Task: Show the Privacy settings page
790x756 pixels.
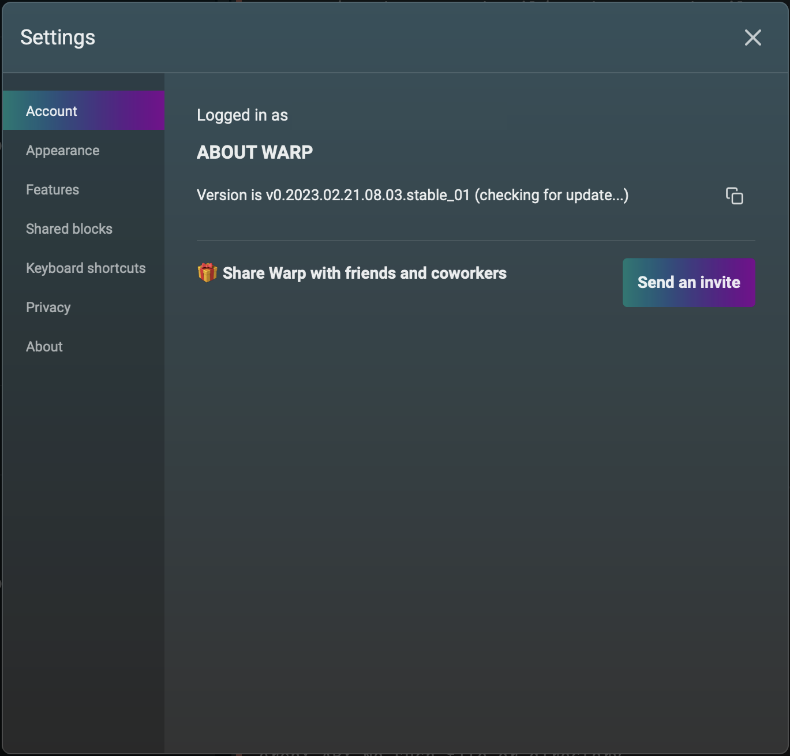Action: click(x=48, y=308)
